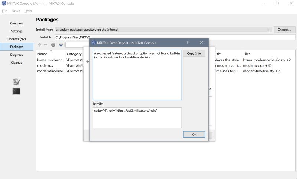Click the error message text box

pyautogui.click(x=137, y=75)
